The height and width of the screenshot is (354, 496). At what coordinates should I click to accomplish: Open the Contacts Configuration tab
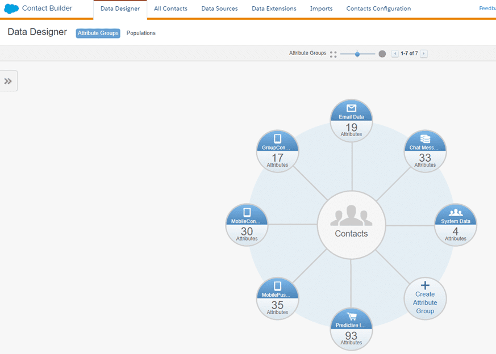[x=378, y=9]
